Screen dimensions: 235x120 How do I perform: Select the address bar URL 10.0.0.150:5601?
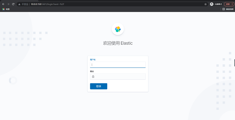[x=48, y=4]
